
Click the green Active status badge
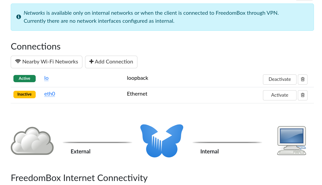(24, 78)
